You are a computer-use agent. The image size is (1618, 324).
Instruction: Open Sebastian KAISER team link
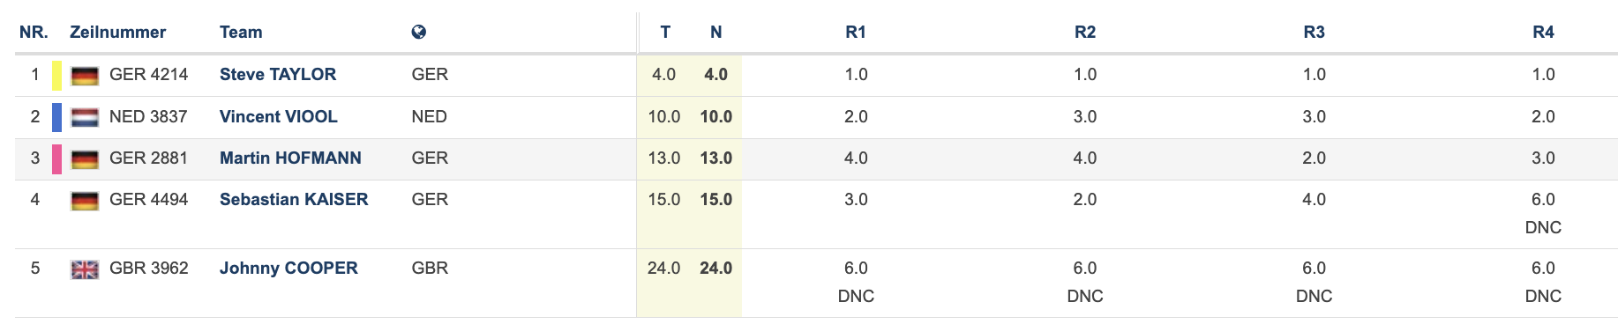294,199
